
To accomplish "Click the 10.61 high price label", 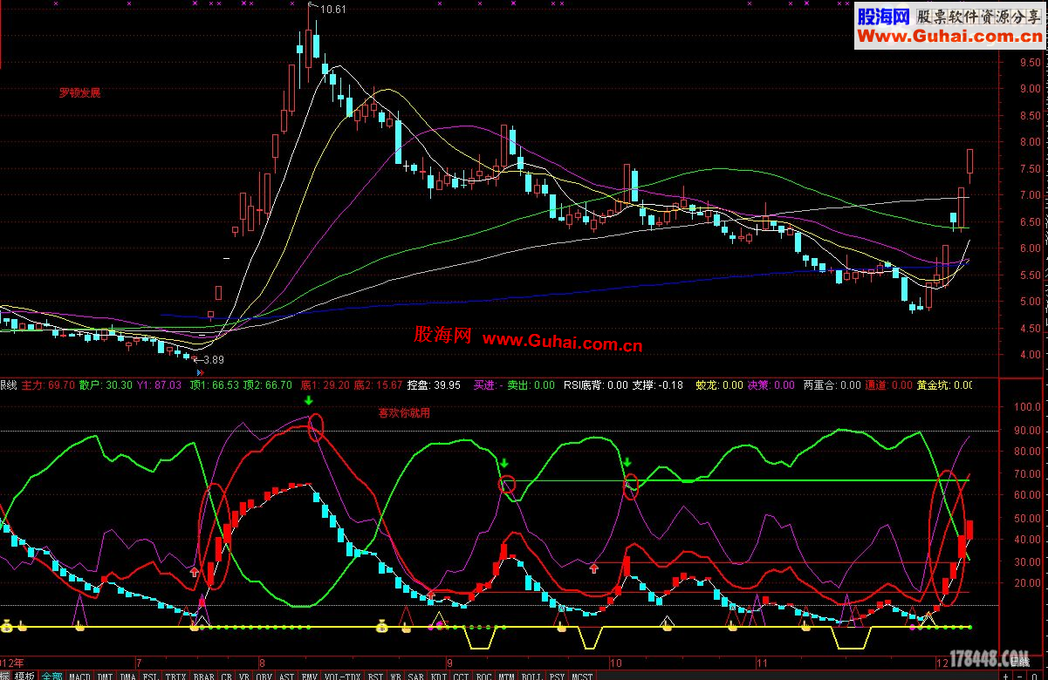I will [x=333, y=10].
